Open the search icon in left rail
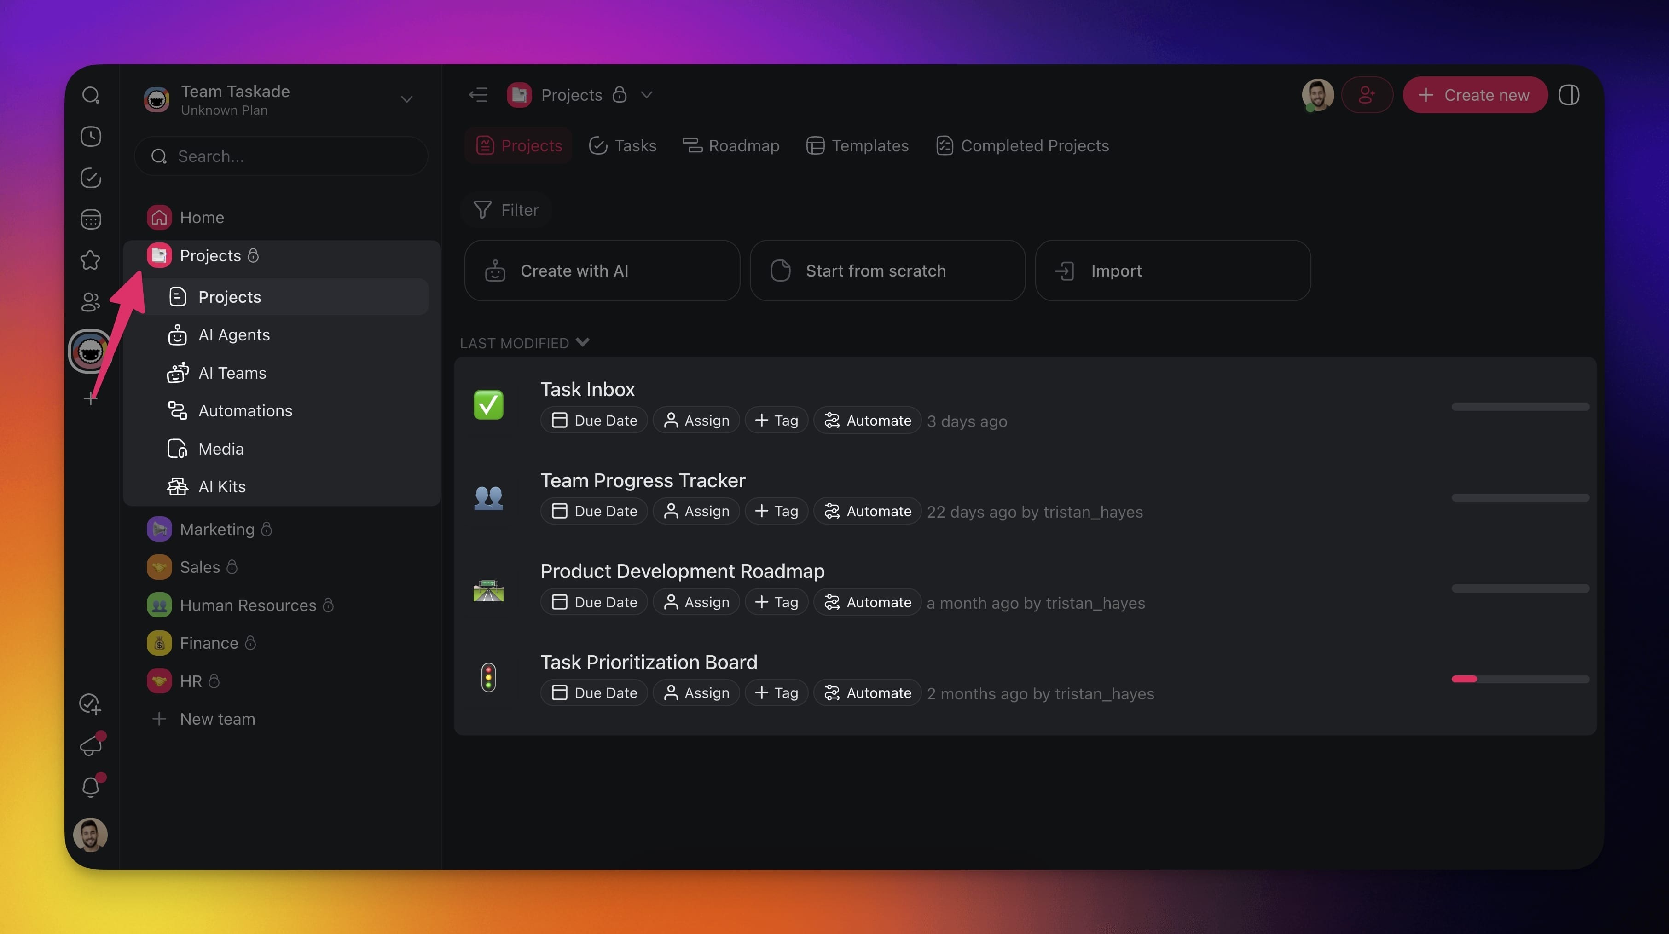 click(x=91, y=95)
